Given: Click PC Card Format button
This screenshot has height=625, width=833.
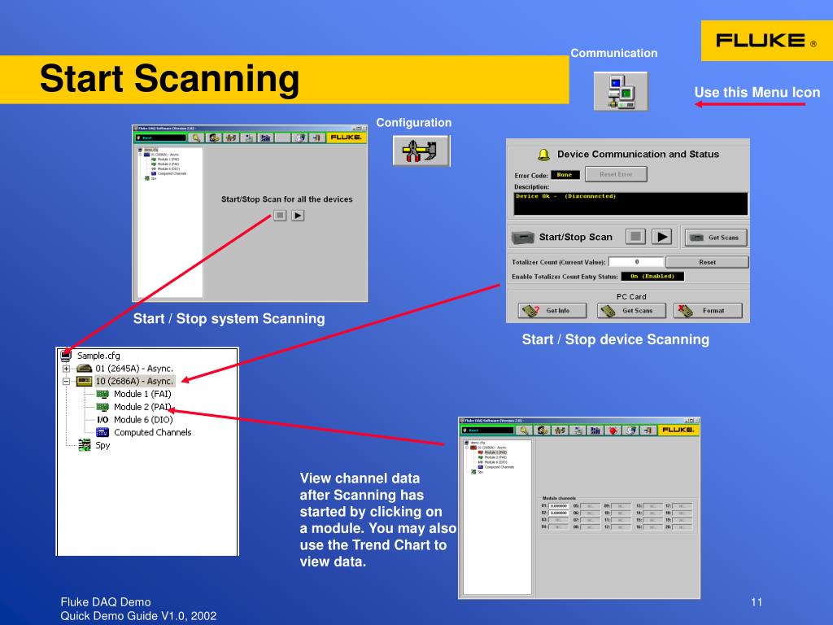Looking at the screenshot, I should click(x=708, y=310).
